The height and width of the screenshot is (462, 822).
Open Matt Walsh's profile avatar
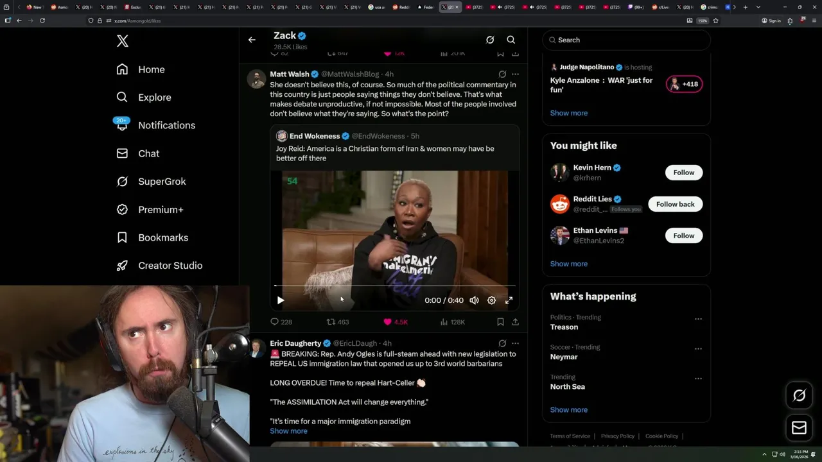(257, 80)
